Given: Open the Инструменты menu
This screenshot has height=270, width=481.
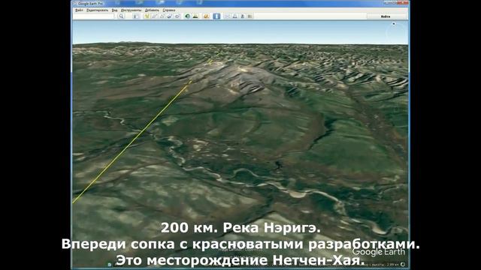Looking at the screenshot, I should point(131,10).
